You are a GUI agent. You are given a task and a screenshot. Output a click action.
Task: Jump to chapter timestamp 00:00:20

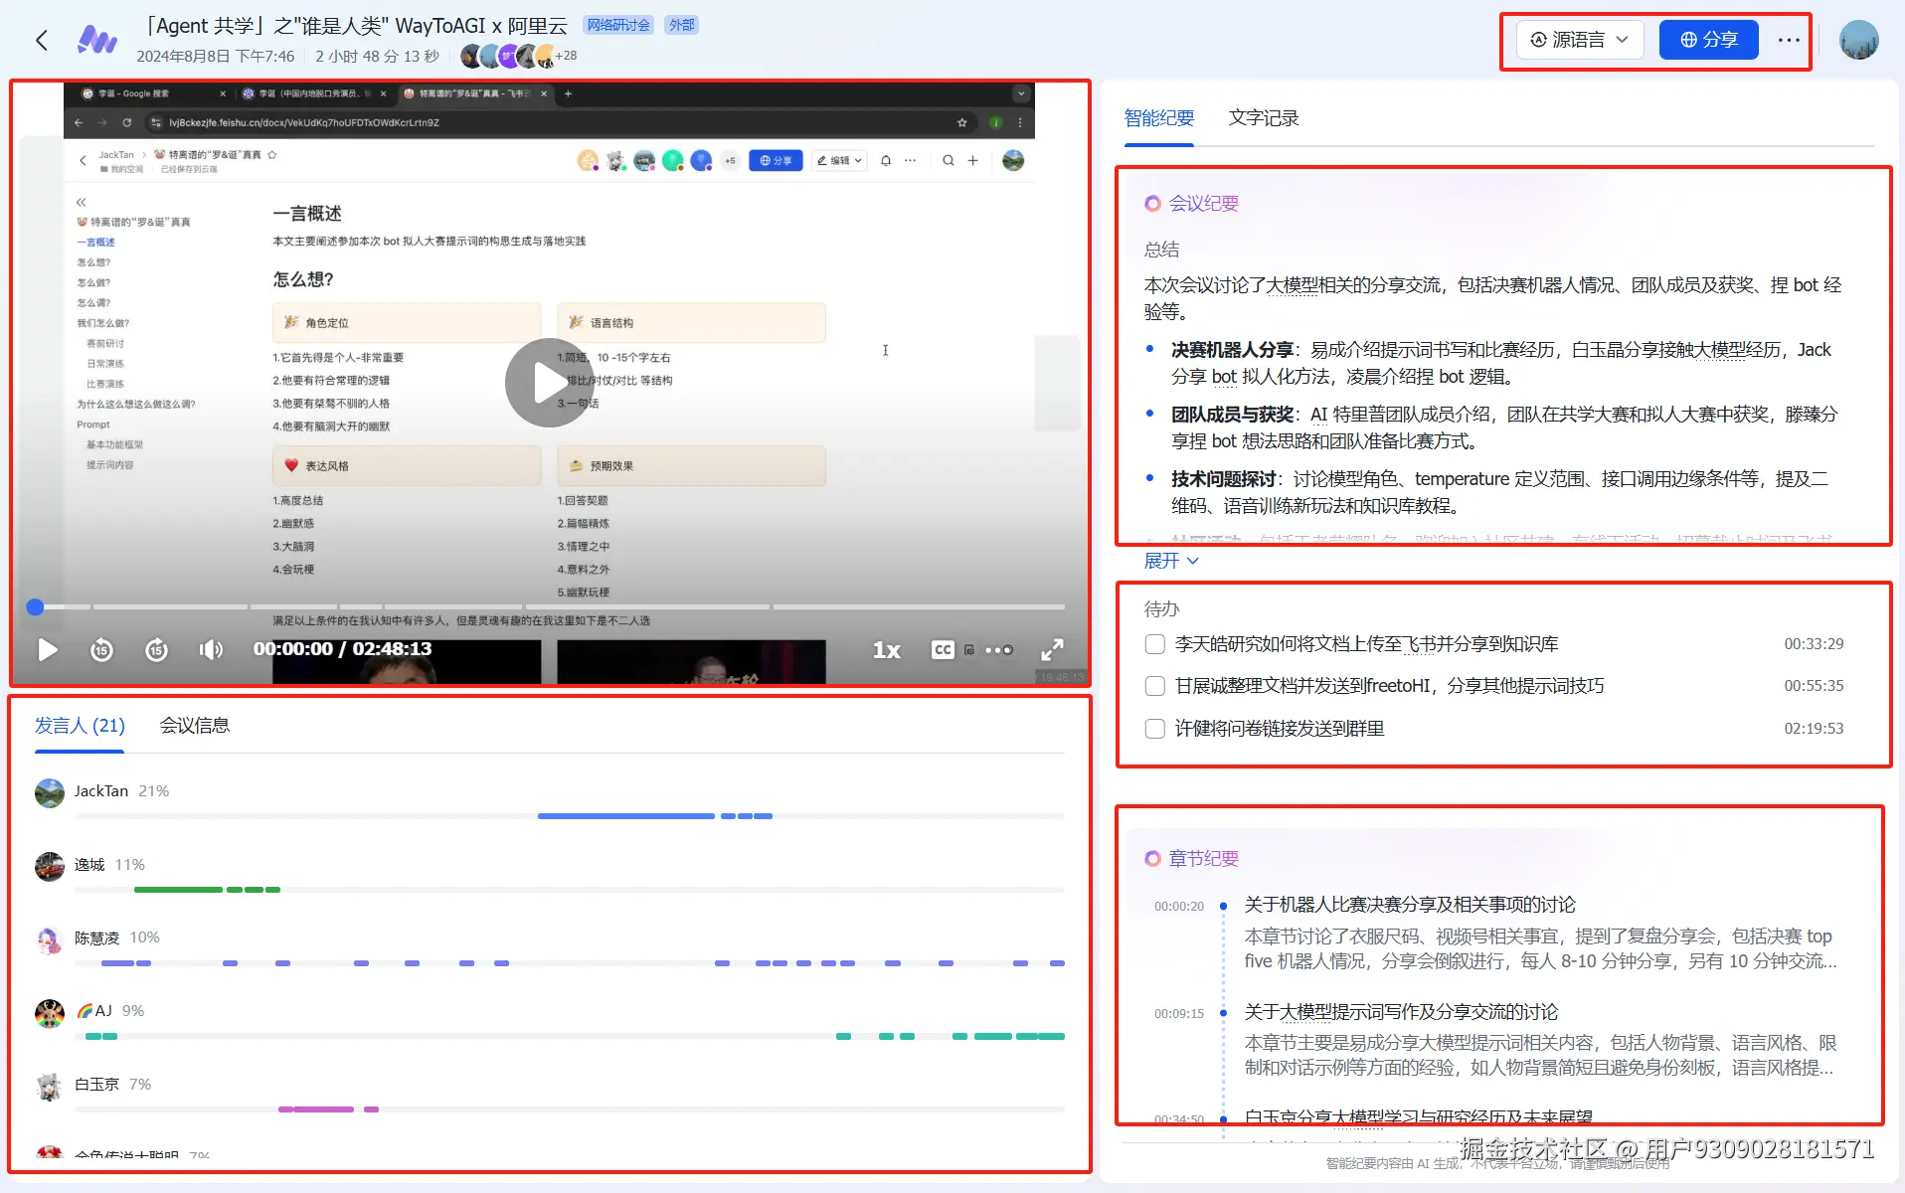click(1178, 907)
